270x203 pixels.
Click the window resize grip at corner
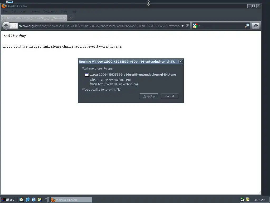pos(259,193)
